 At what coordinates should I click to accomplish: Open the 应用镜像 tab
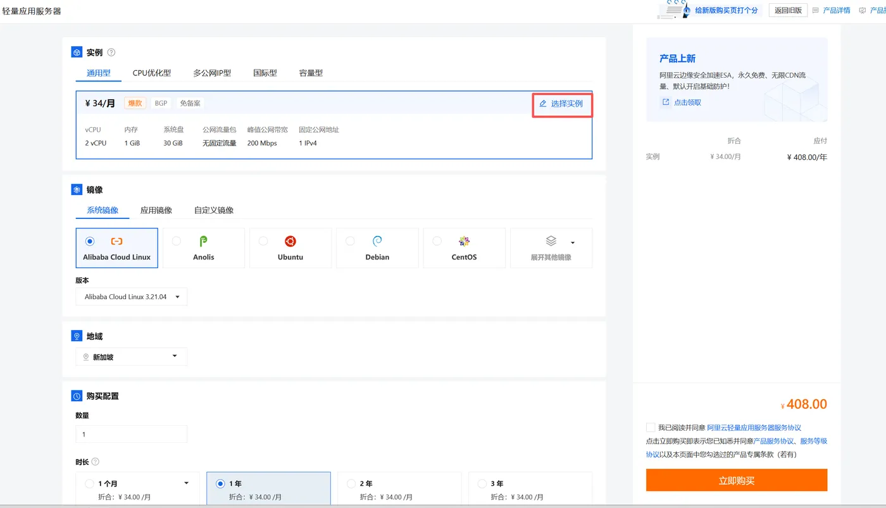click(x=156, y=211)
